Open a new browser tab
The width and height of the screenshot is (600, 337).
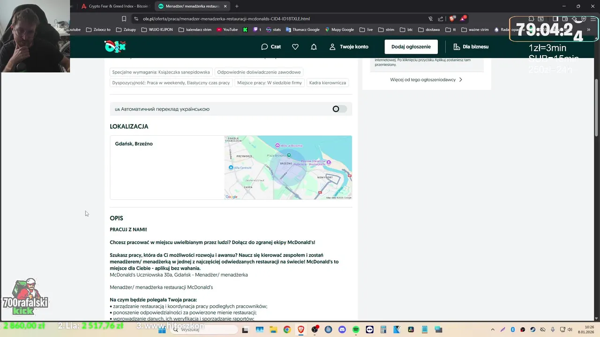tap(237, 6)
